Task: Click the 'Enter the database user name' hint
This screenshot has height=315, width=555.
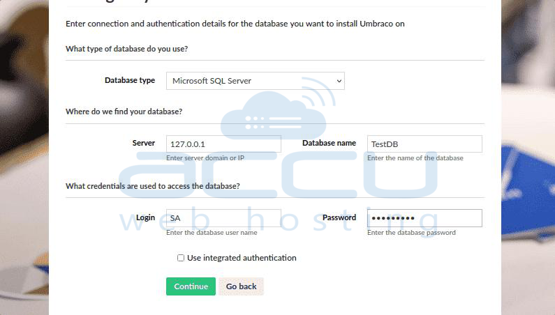Action: 212,233
